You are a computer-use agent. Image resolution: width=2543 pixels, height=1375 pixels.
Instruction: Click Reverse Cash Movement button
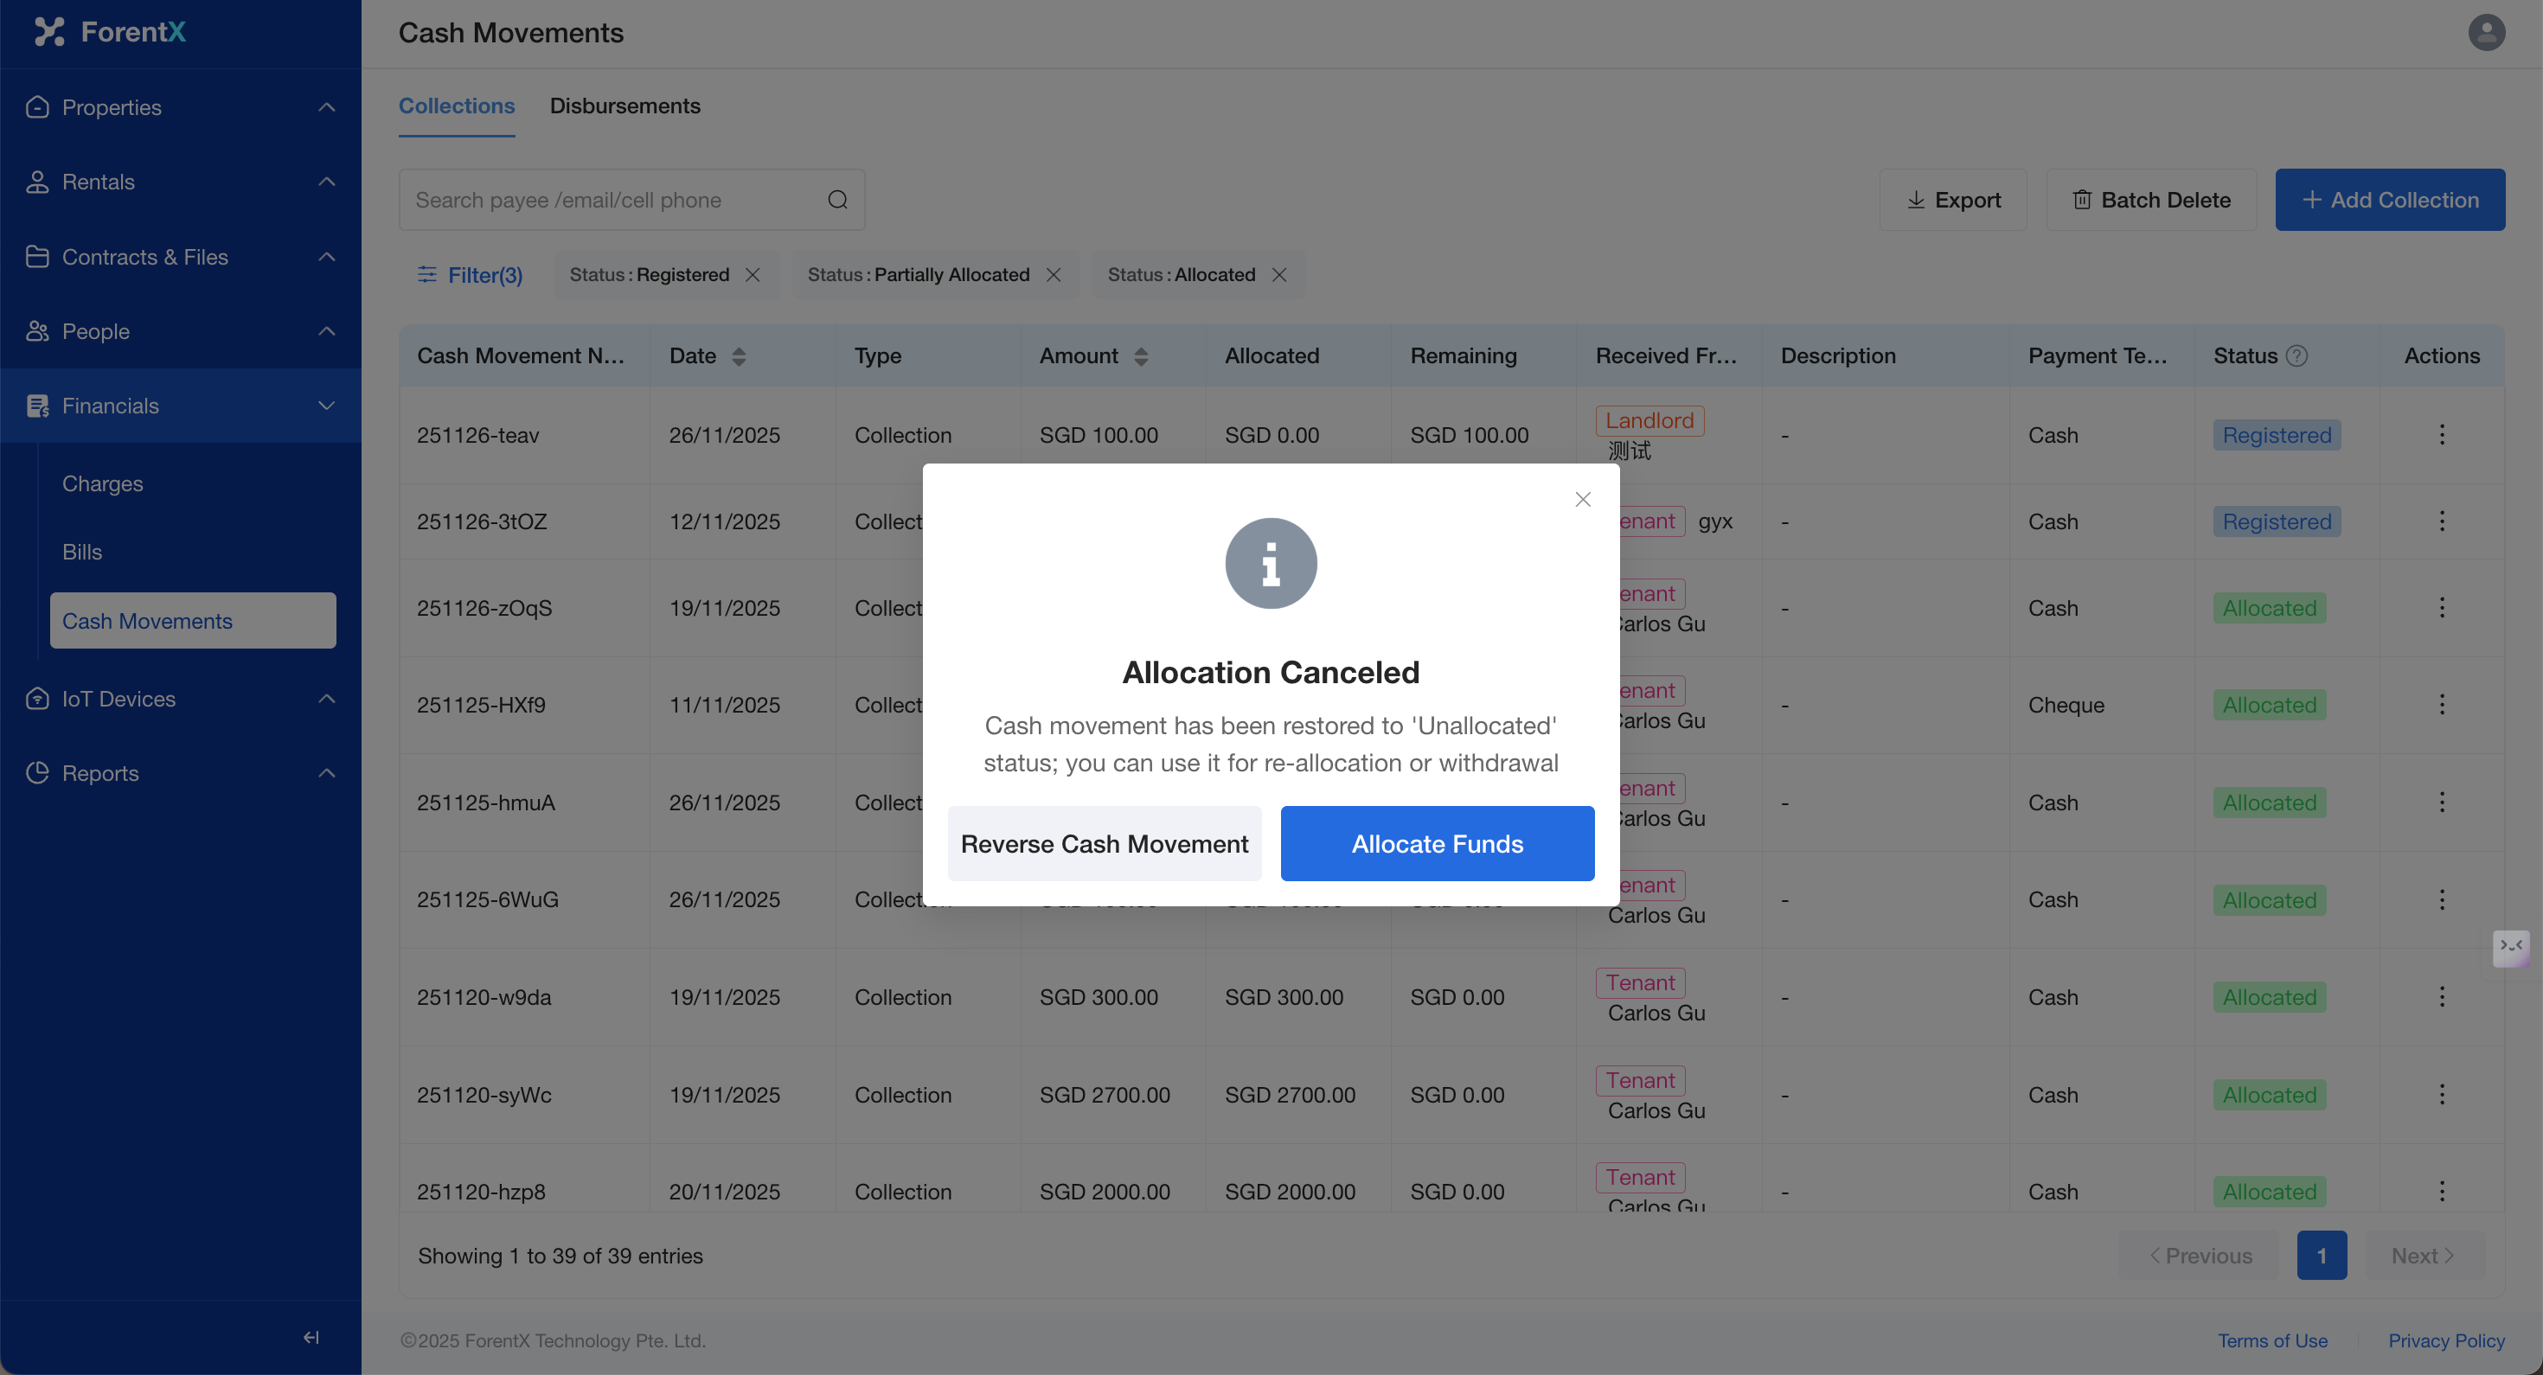(1104, 843)
